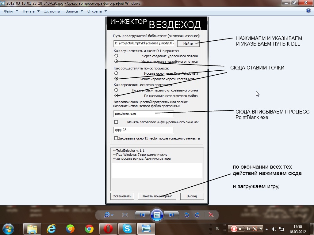Show hidden tray icons arrow
The height and width of the screenshot is (235, 314).
pyautogui.click(x=266, y=229)
